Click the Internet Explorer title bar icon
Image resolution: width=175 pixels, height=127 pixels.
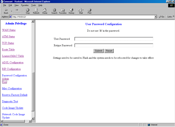(1, 1)
